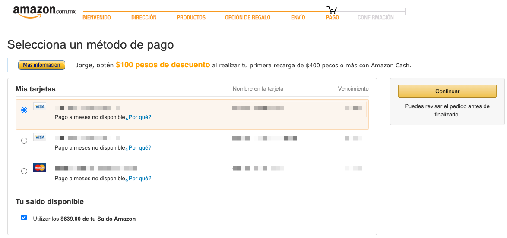The height and width of the screenshot is (238, 507).
Task: Go to the BIENVENIDO checkout step
Action: point(97,17)
